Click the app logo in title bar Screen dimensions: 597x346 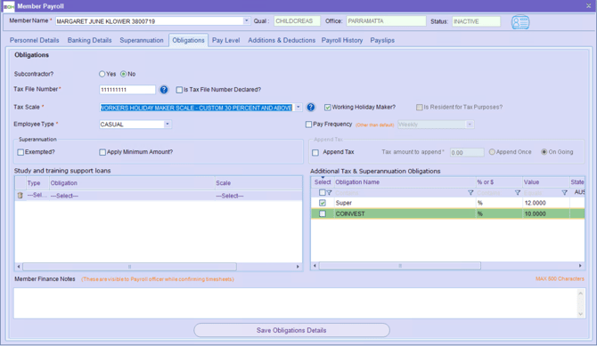pos(8,6)
